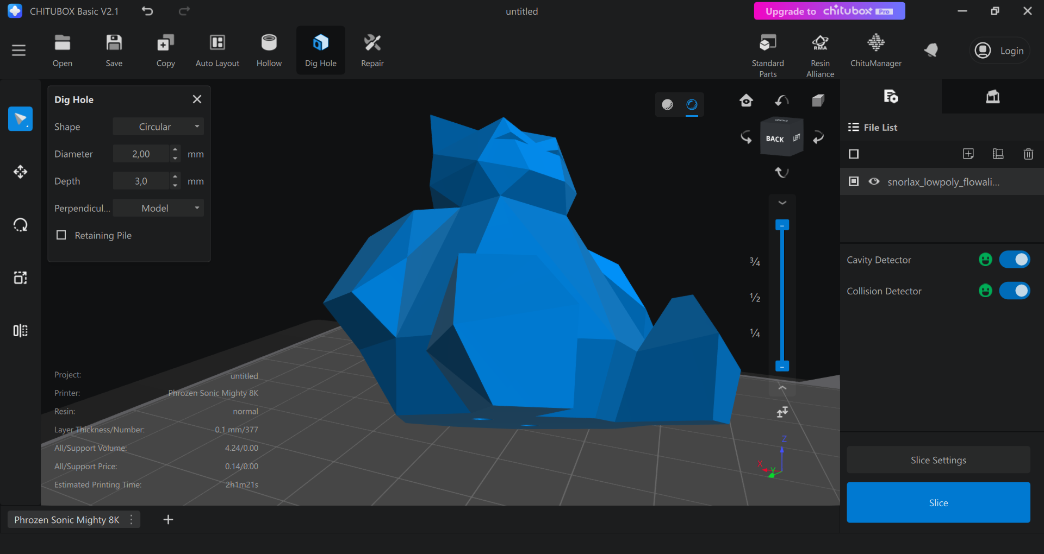The height and width of the screenshot is (554, 1044).
Task: Enable the Retaining Pile checkbox
Action: (61, 235)
